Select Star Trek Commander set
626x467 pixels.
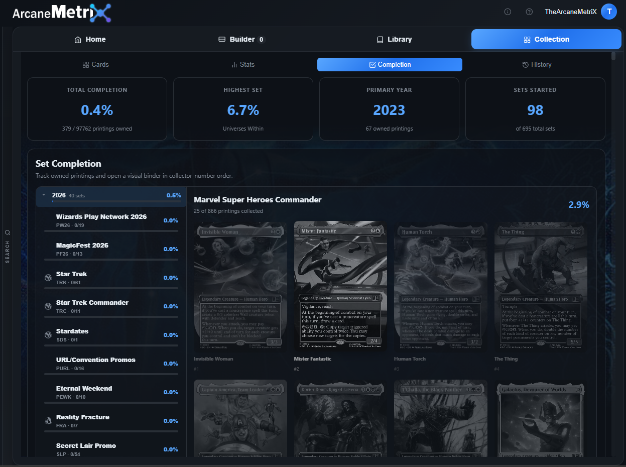(111, 306)
